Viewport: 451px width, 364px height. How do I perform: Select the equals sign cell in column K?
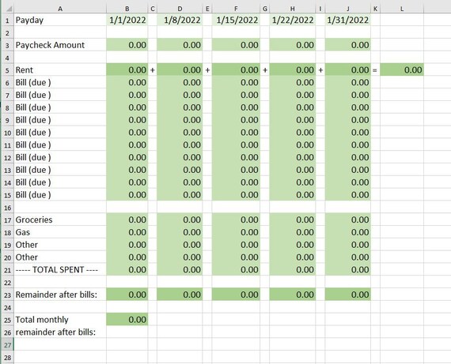[375, 69]
